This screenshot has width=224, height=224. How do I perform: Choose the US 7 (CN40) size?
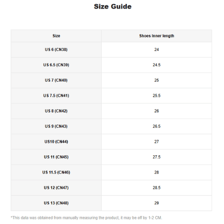coord(56,80)
